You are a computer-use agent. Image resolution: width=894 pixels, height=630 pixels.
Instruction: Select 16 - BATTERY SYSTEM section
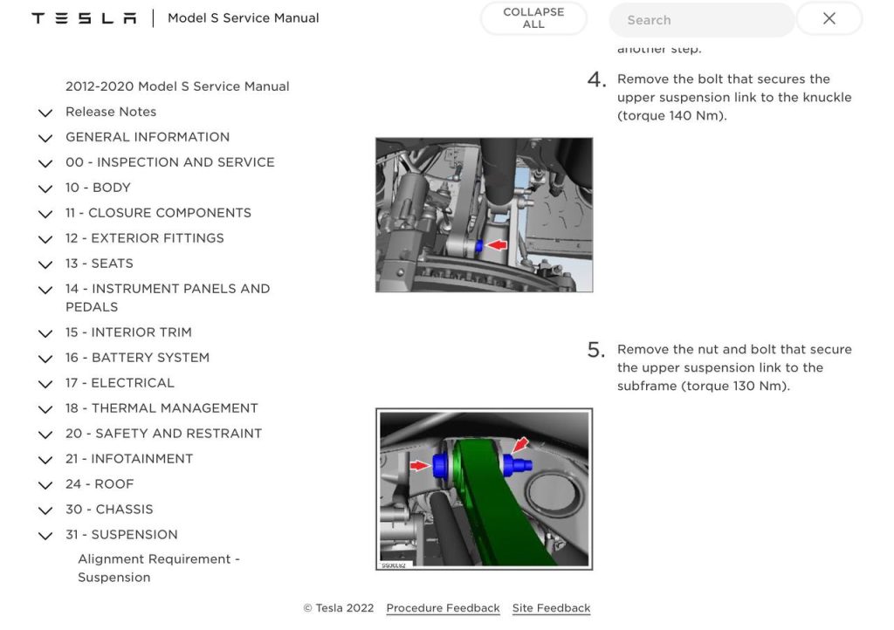pyautogui.click(x=137, y=358)
